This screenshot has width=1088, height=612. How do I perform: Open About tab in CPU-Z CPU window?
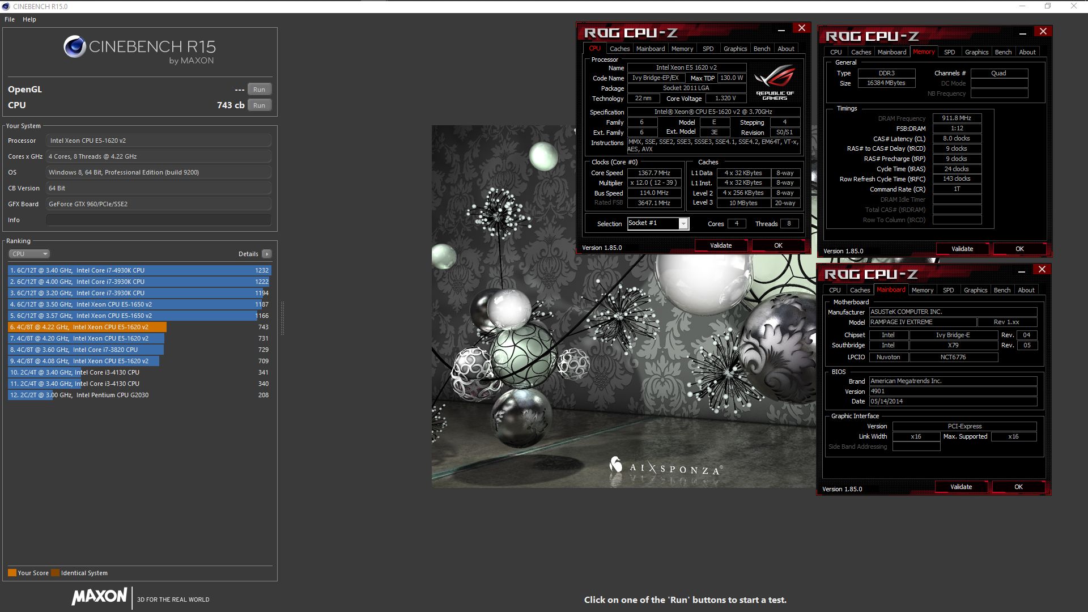tap(785, 49)
